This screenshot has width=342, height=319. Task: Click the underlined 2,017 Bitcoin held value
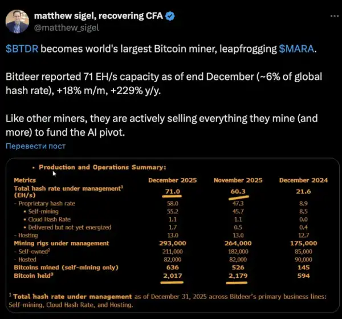pyautogui.click(x=172, y=276)
